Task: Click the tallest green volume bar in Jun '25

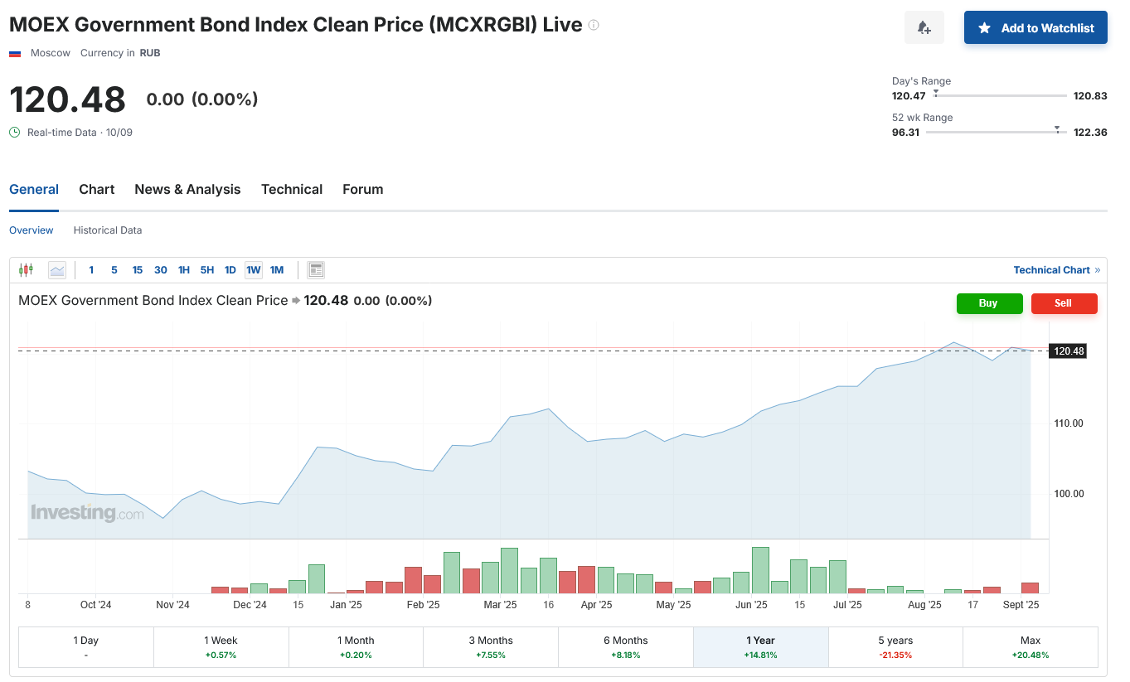Action: [x=760, y=570]
